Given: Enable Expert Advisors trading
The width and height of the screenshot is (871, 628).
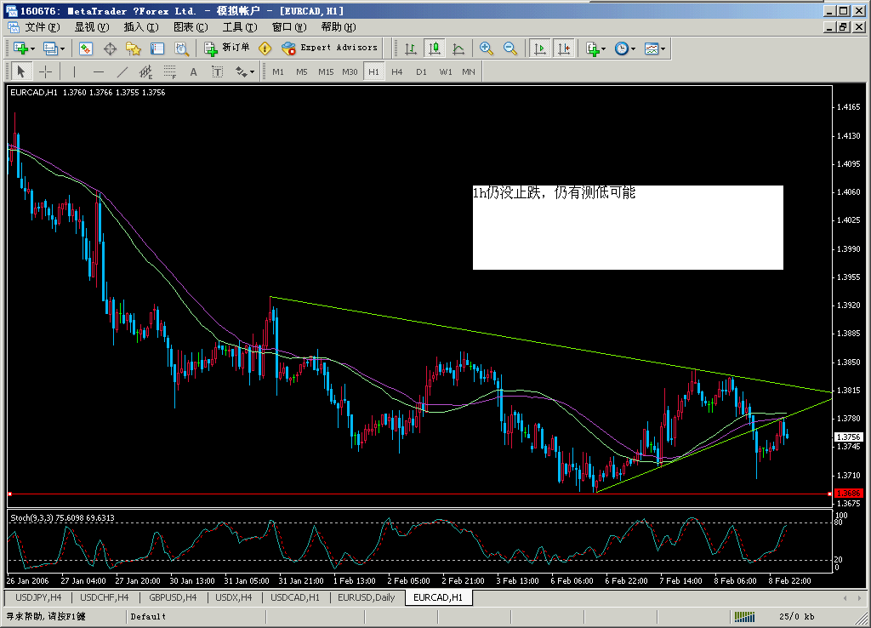Looking at the screenshot, I should tap(332, 49).
